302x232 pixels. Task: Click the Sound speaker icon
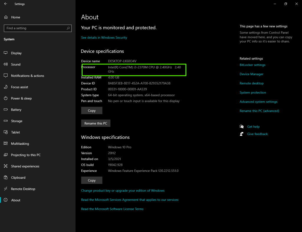(x=6, y=64)
